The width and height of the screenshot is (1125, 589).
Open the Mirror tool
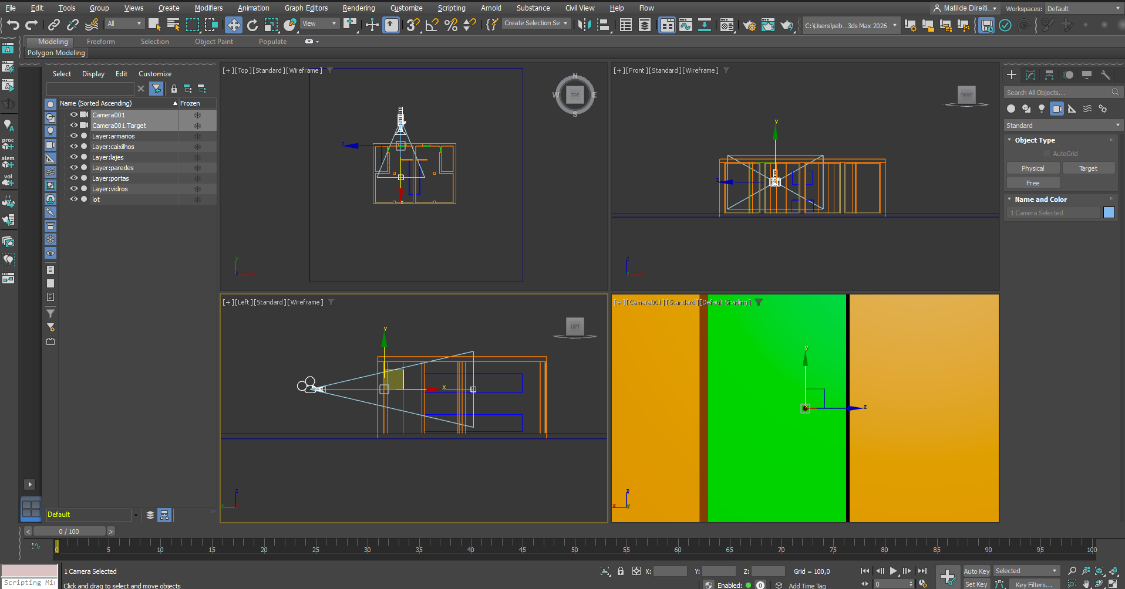point(584,25)
